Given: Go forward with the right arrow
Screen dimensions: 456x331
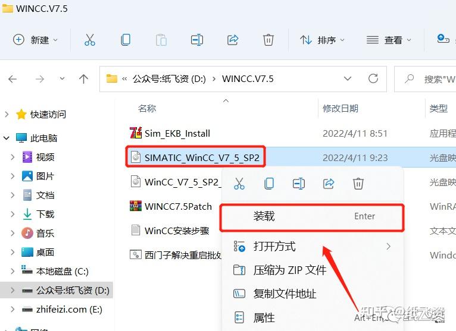Looking at the screenshot, I should click(x=39, y=79).
